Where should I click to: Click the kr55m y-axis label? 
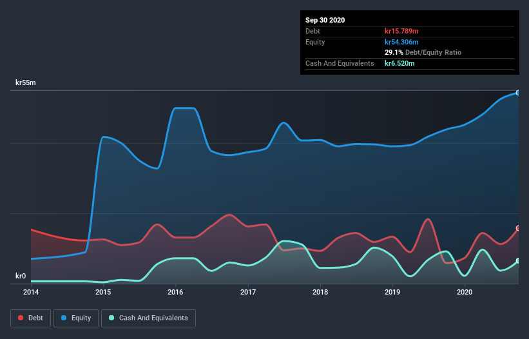26,82
